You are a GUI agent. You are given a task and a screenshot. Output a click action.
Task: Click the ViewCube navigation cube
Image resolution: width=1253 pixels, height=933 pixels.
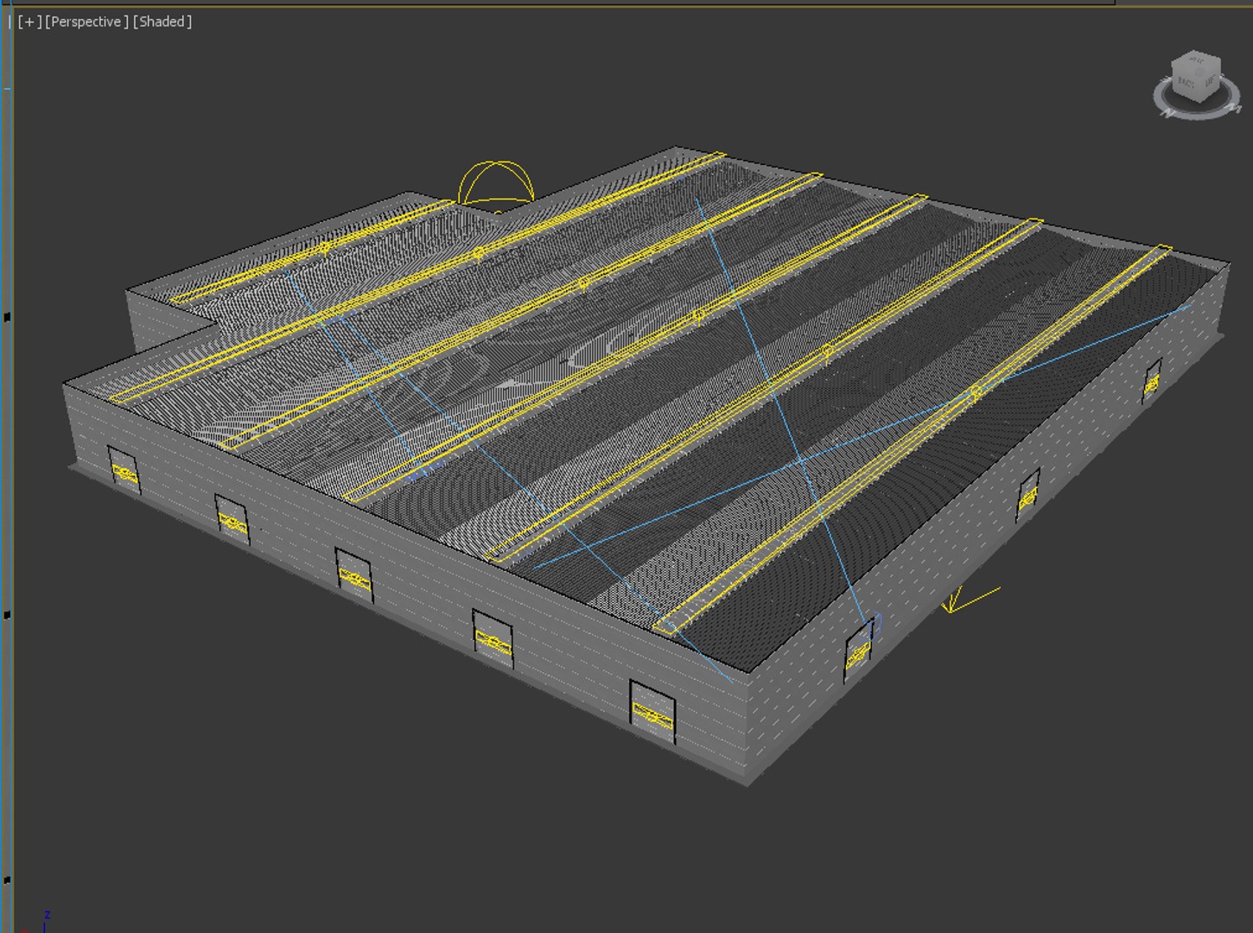click(x=1196, y=78)
